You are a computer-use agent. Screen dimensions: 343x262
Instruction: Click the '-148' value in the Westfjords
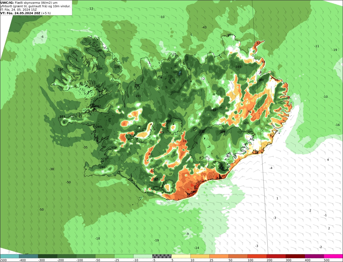98,51
